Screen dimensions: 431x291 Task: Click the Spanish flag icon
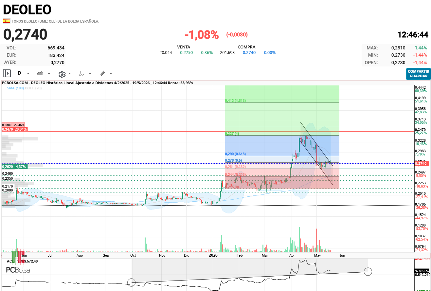[7, 21]
